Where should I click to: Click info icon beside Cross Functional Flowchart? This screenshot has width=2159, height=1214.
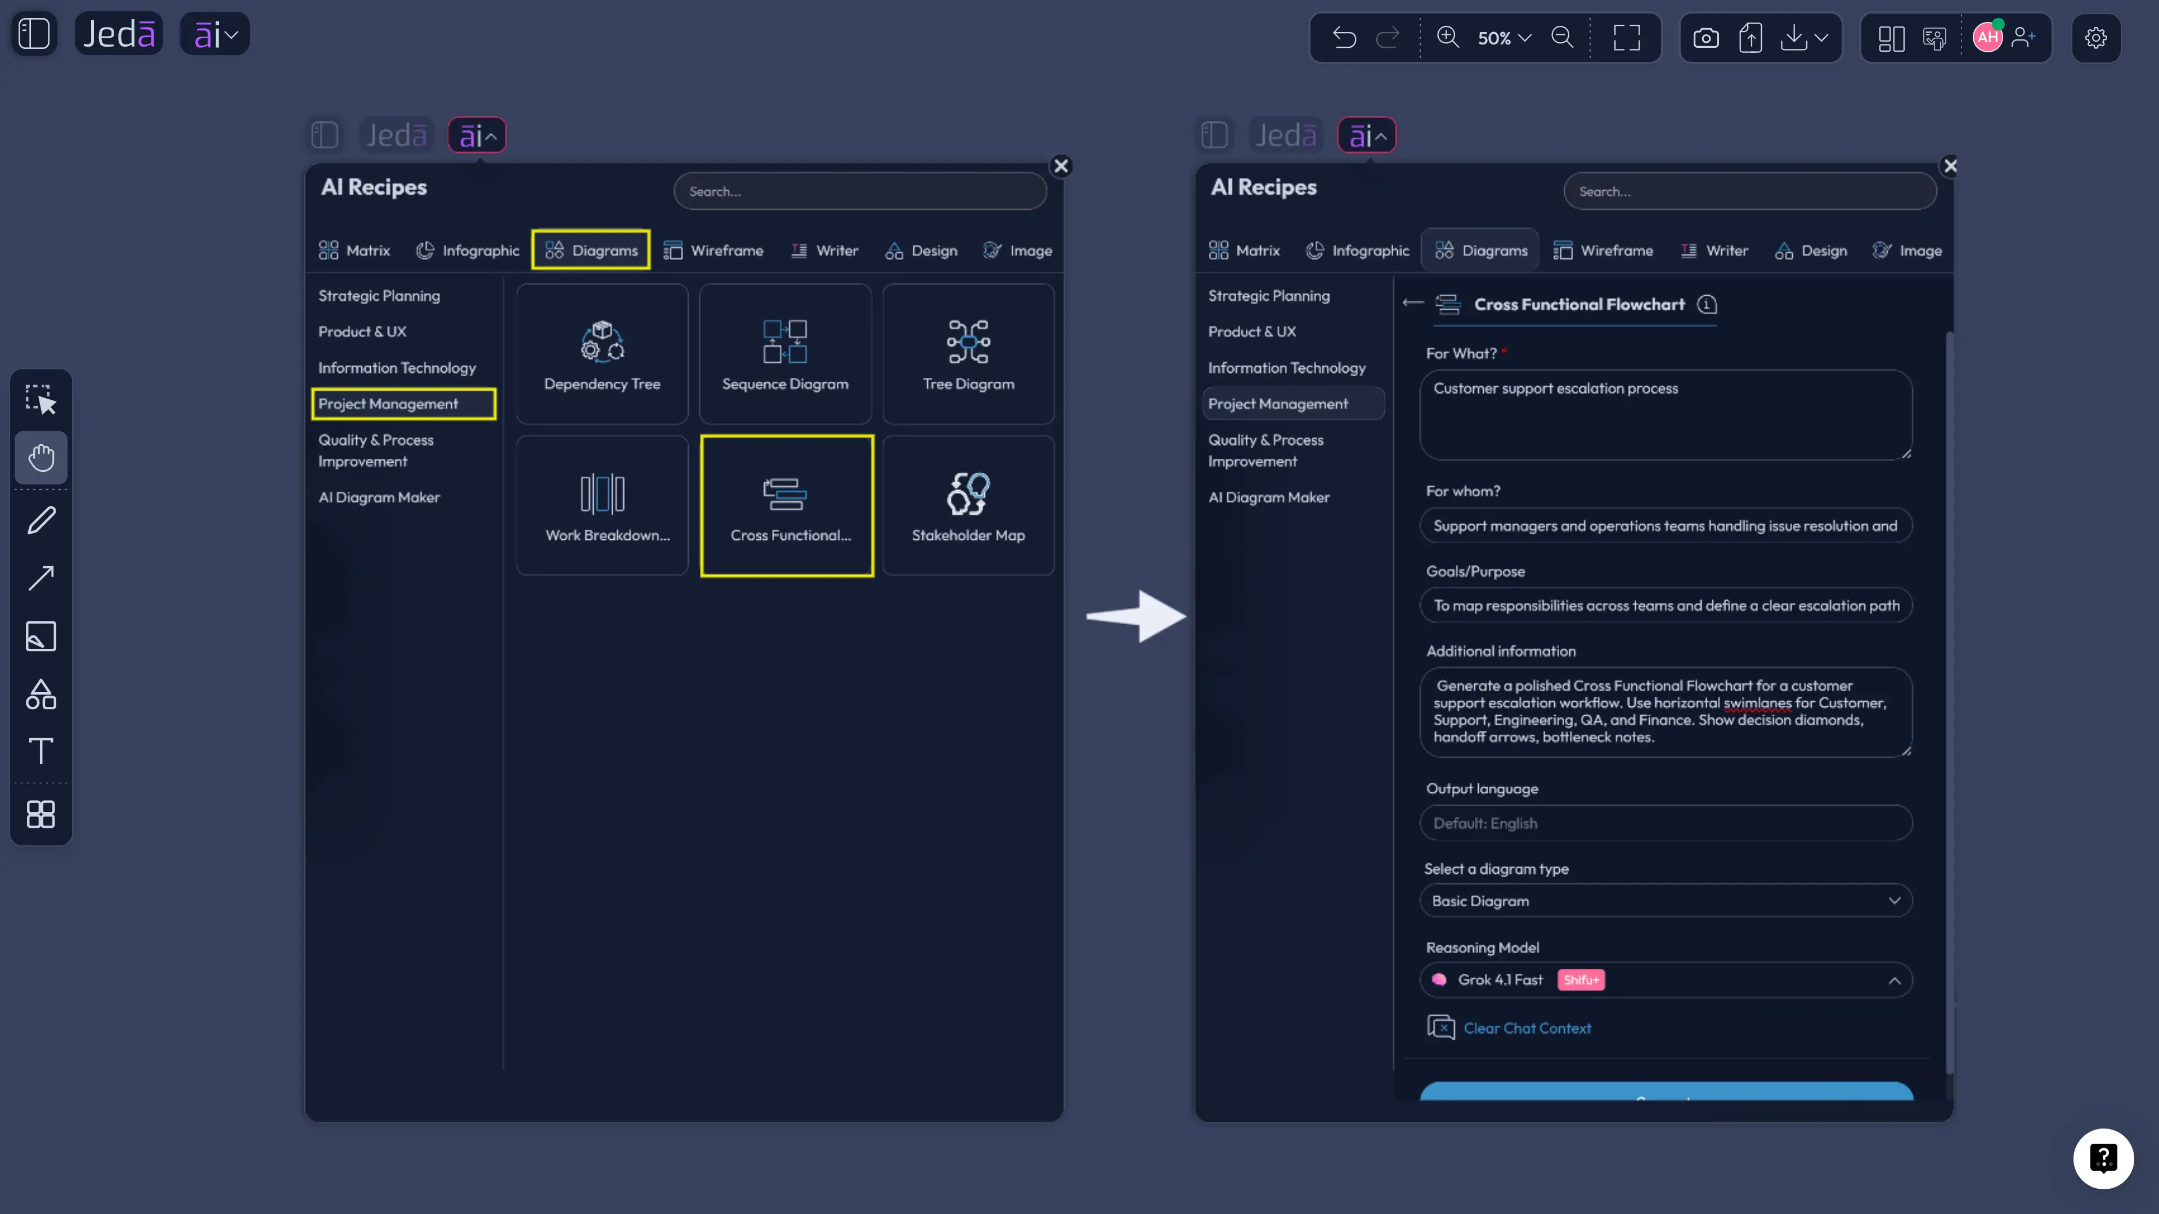tap(1707, 304)
